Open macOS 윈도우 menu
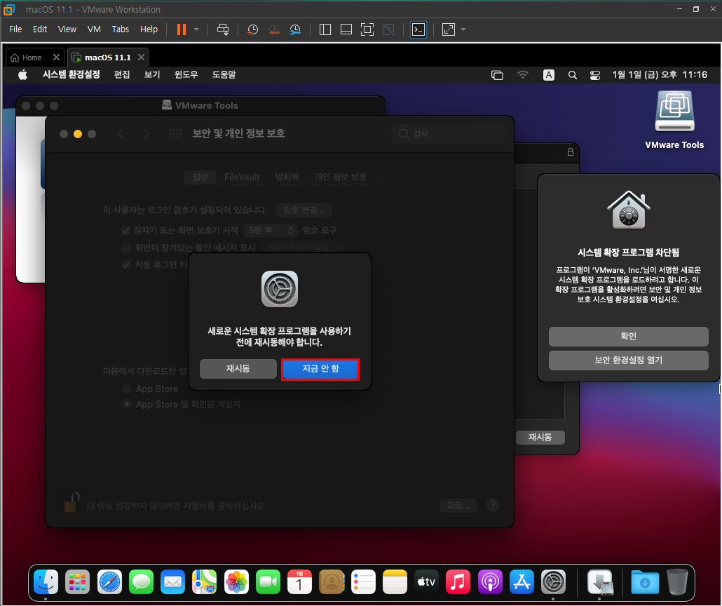The height and width of the screenshot is (606, 722). click(x=186, y=74)
